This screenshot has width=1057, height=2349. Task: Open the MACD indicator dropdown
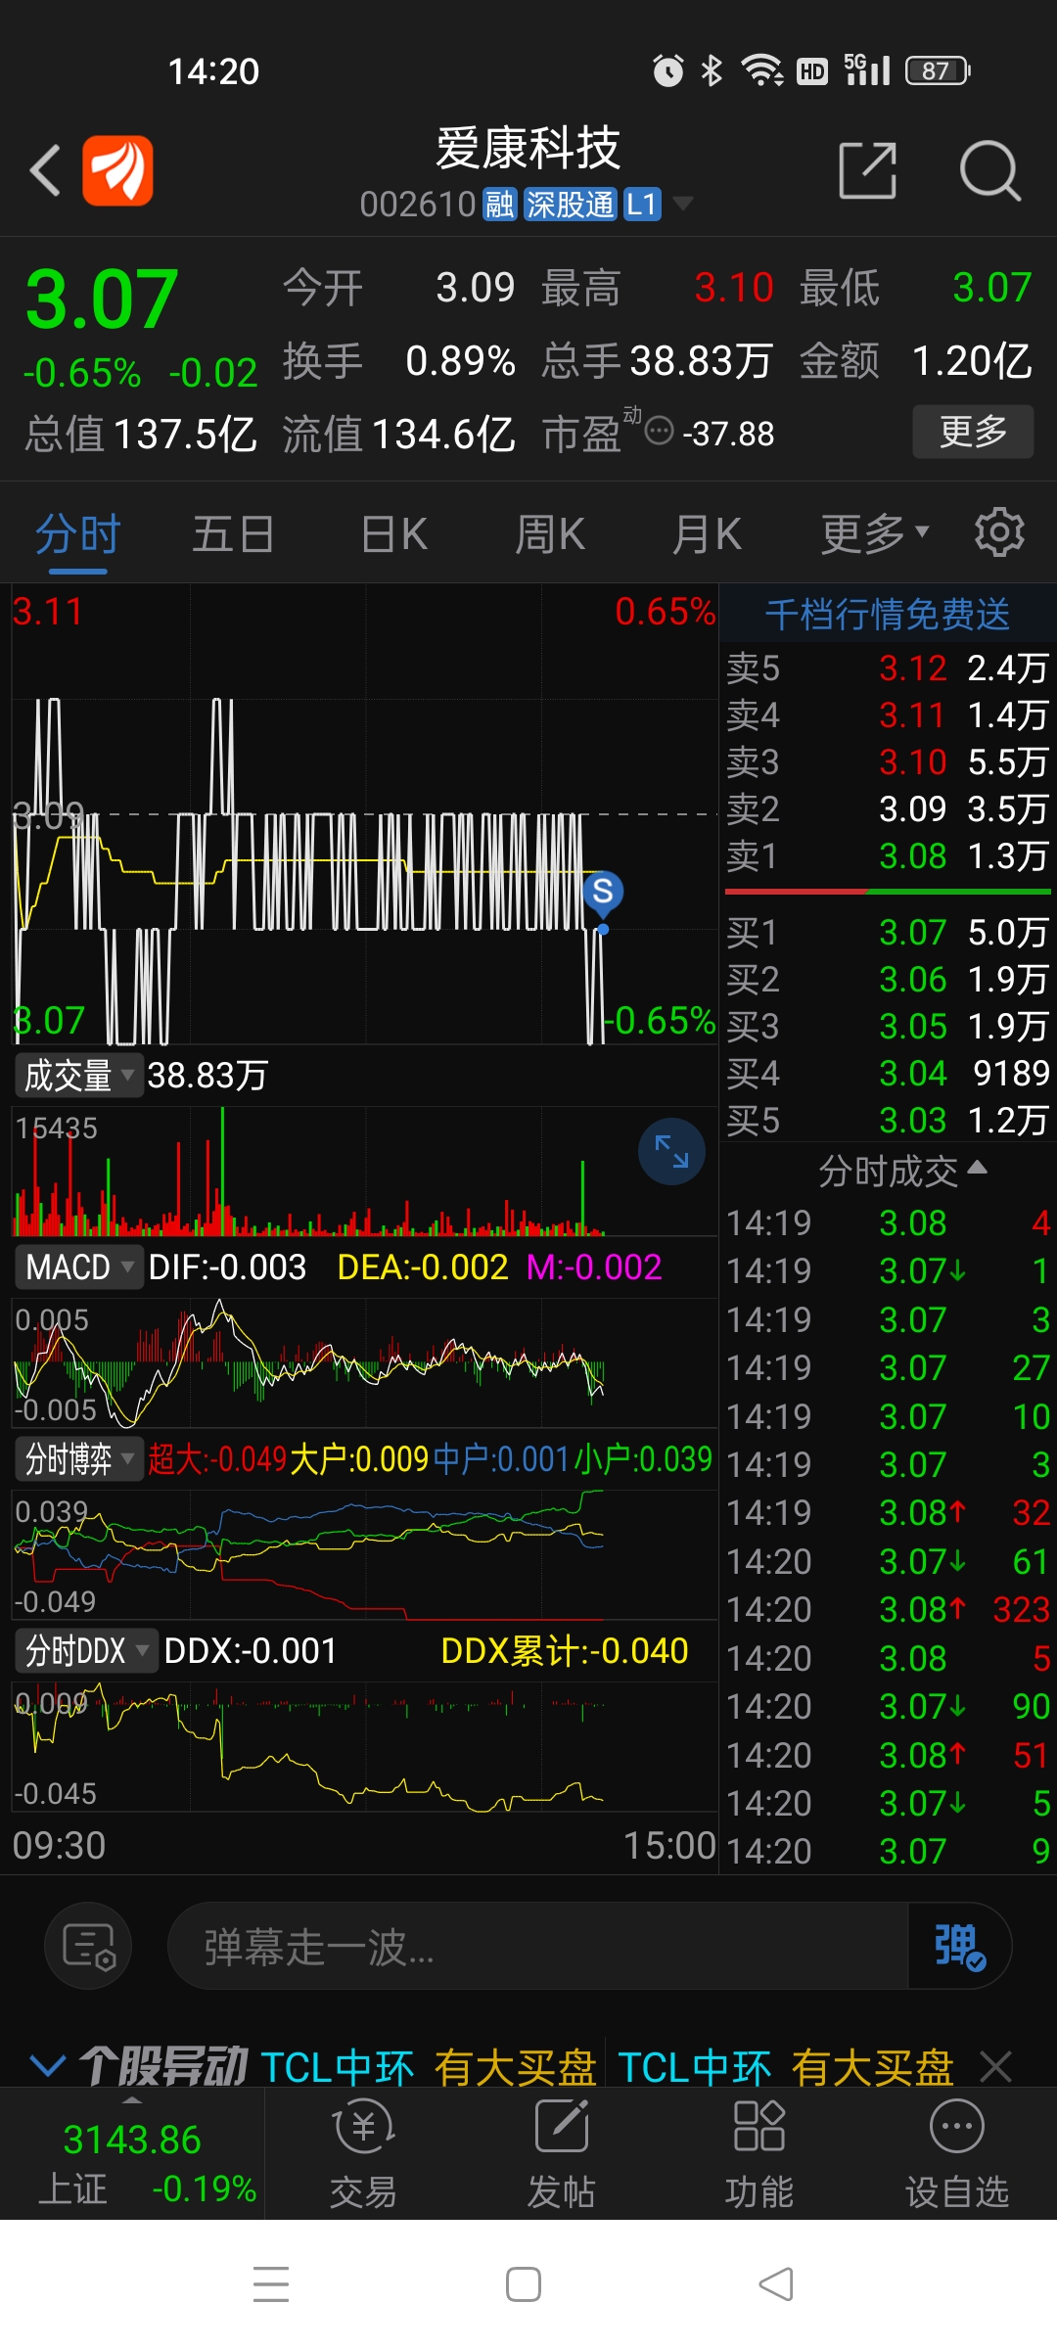78,1267
